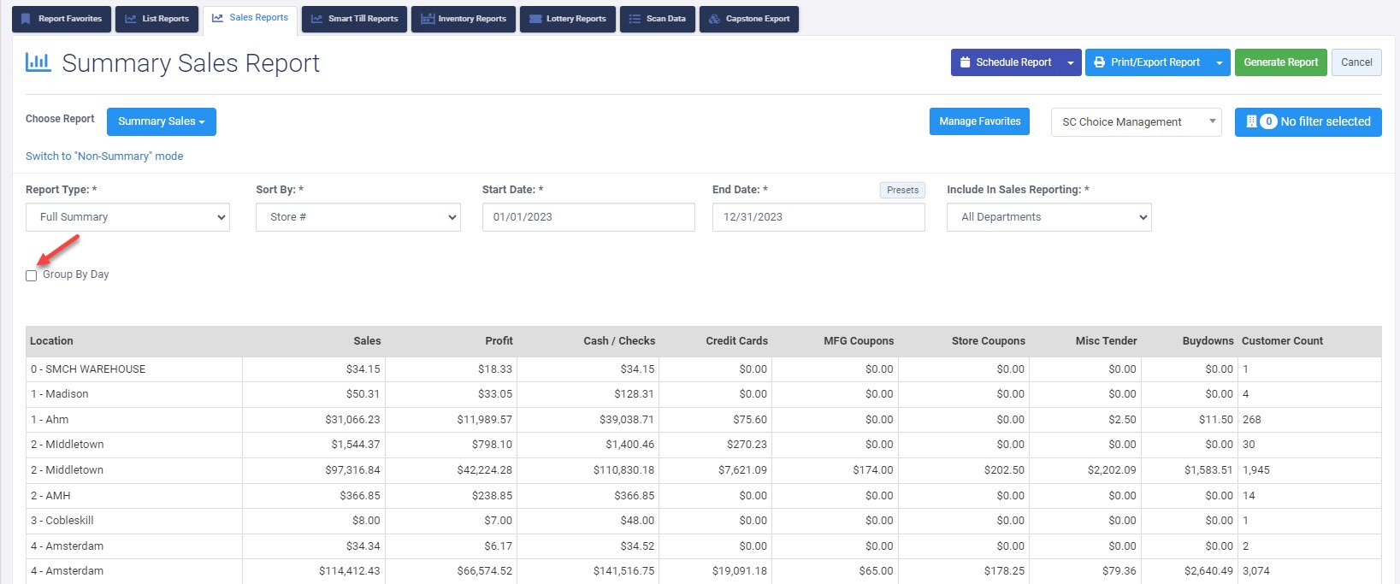
Task: Click the chart icon on Sales Reports tab
Action: pyautogui.click(x=217, y=18)
